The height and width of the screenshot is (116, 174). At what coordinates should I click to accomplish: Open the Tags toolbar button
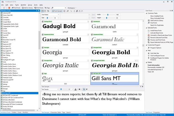tap(48, 8)
